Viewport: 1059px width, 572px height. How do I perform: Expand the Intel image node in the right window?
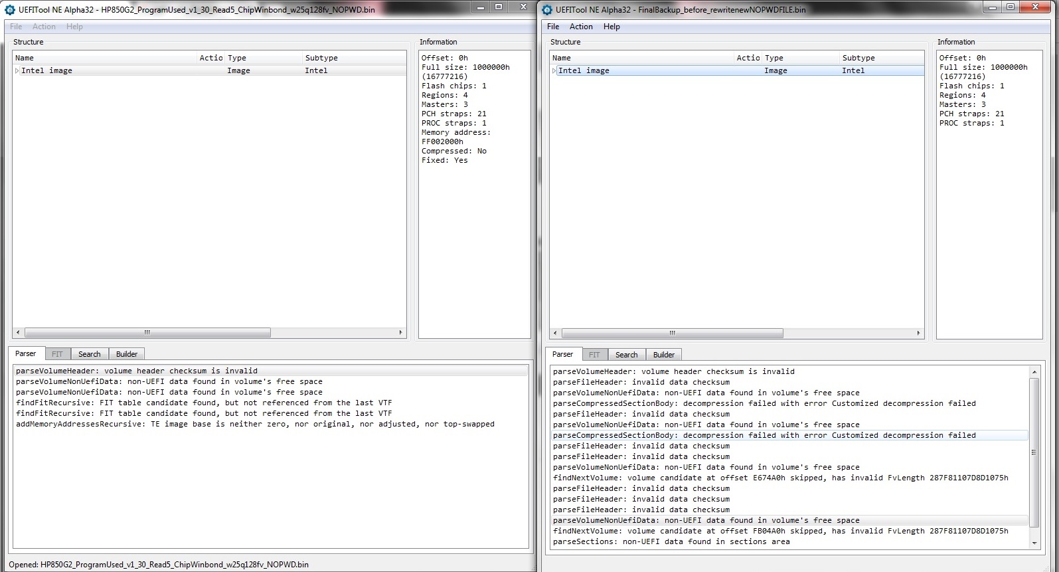pyautogui.click(x=554, y=70)
